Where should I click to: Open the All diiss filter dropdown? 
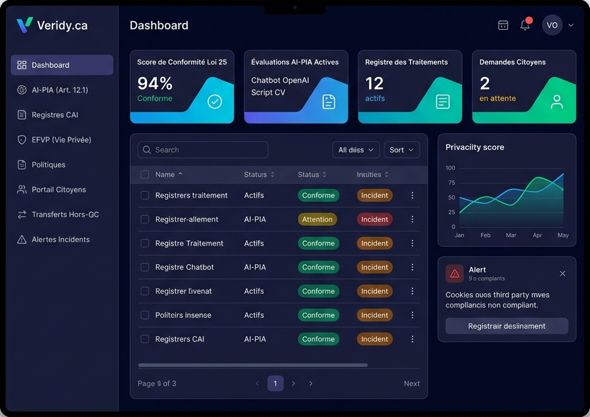click(356, 150)
